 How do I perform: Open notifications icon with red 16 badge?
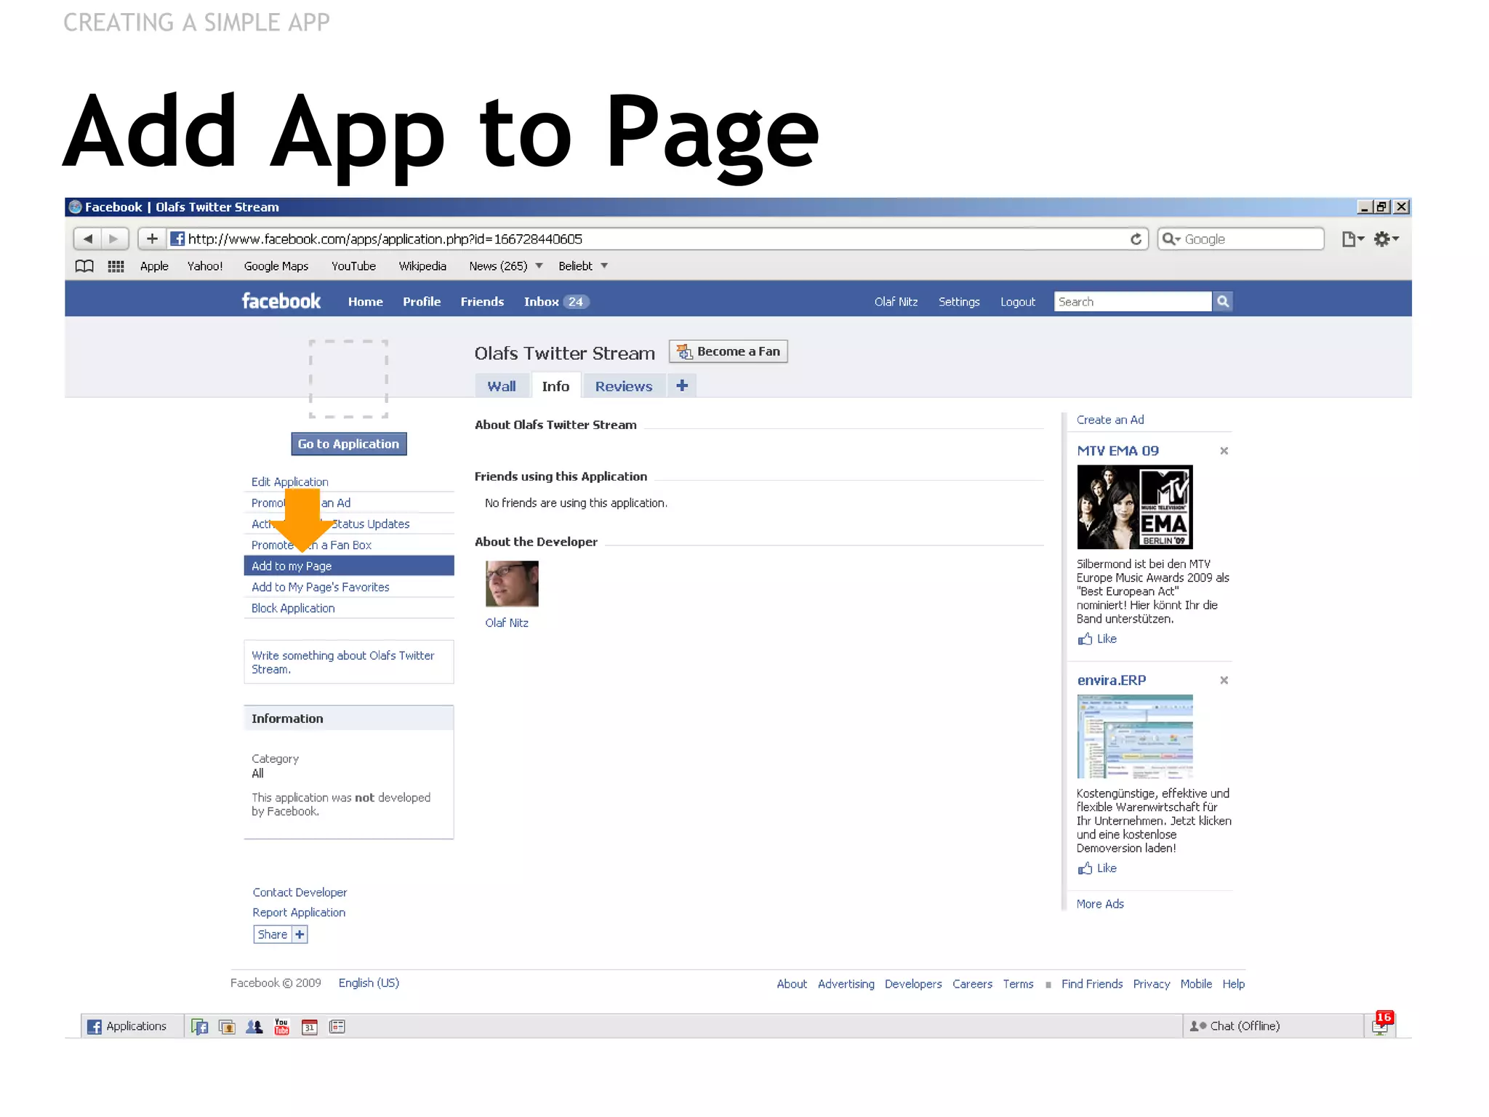click(x=1381, y=1024)
